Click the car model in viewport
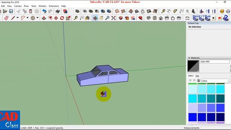 [x=103, y=75]
